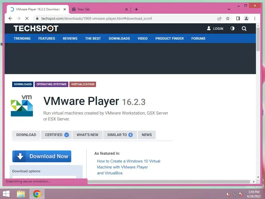Go back to the previous page

tap(10, 18)
